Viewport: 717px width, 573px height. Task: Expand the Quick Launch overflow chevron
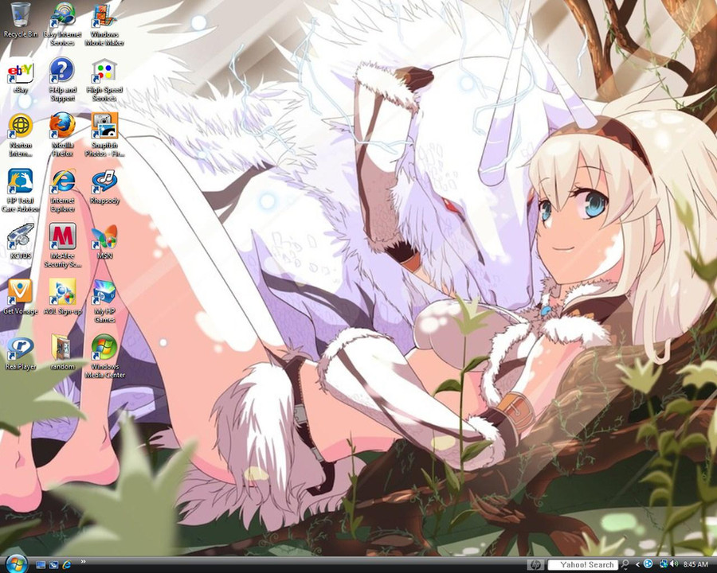click(x=83, y=562)
